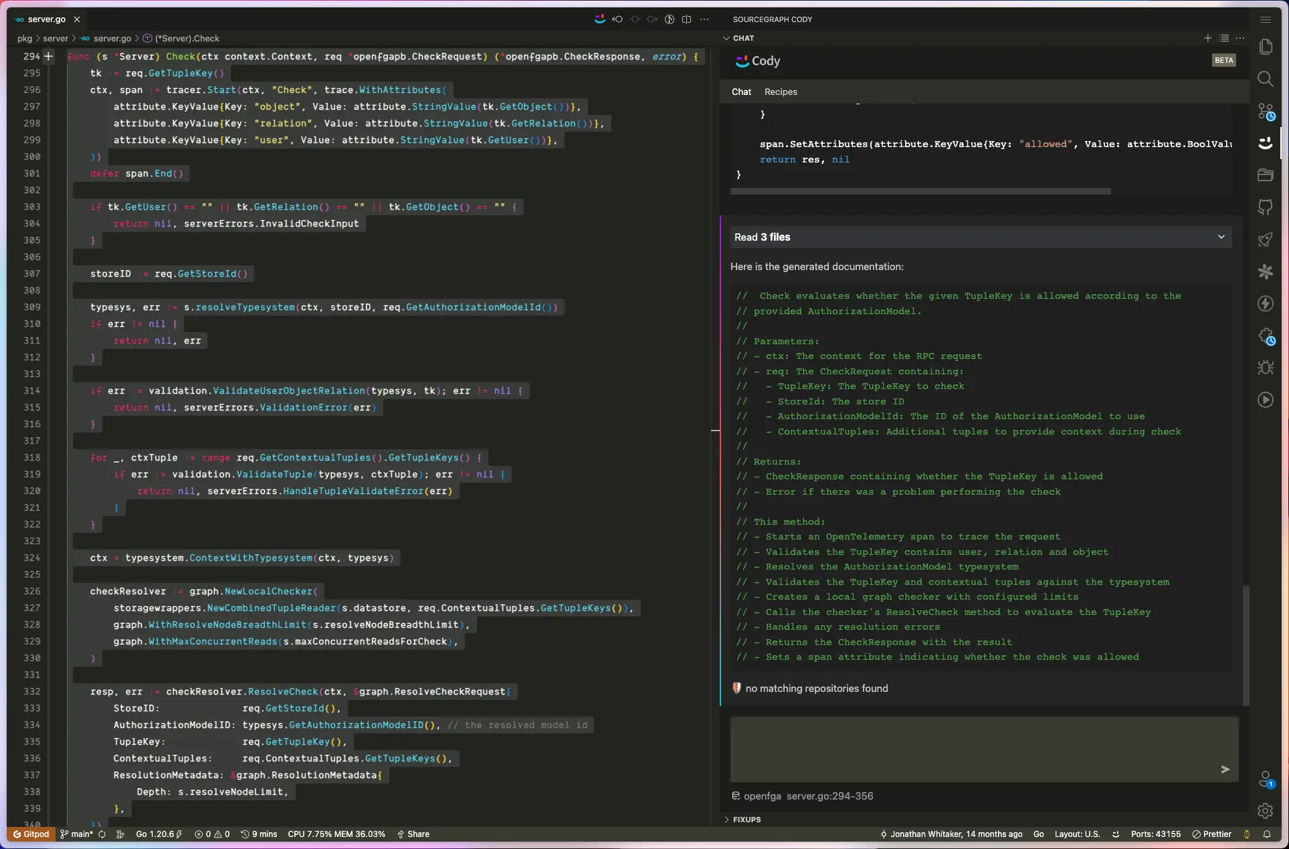This screenshot has height=849, width=1289.
Task: Click the add marker at line 294
Action: click(48, 56)
